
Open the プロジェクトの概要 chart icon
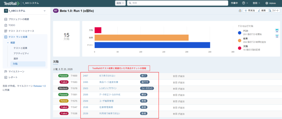point(6,19)
